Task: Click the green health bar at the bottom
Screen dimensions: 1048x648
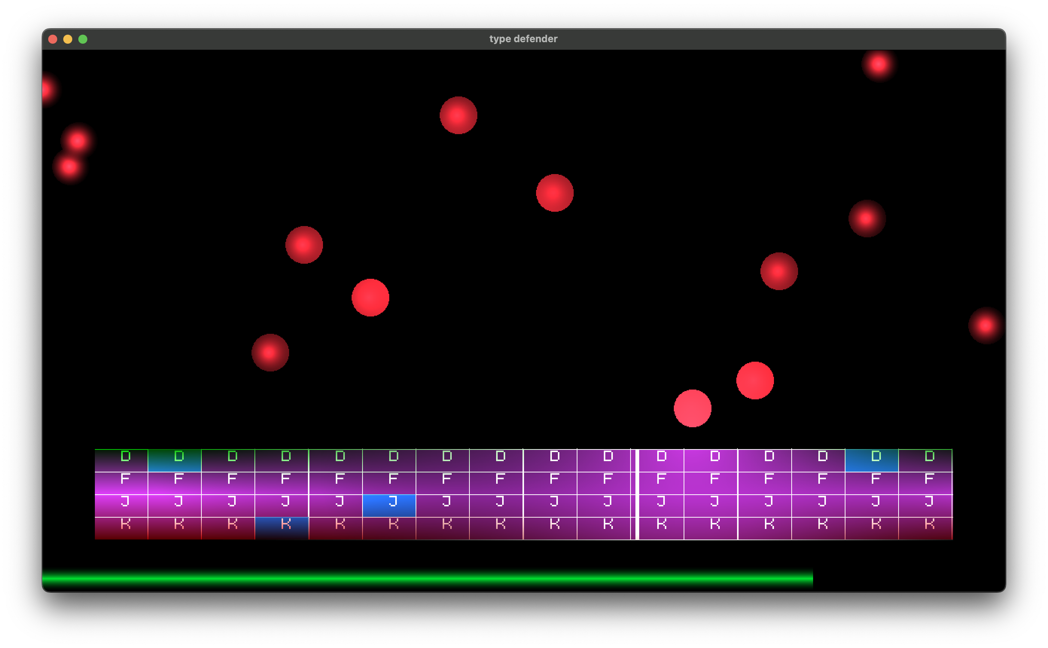Action: point(427,579)
